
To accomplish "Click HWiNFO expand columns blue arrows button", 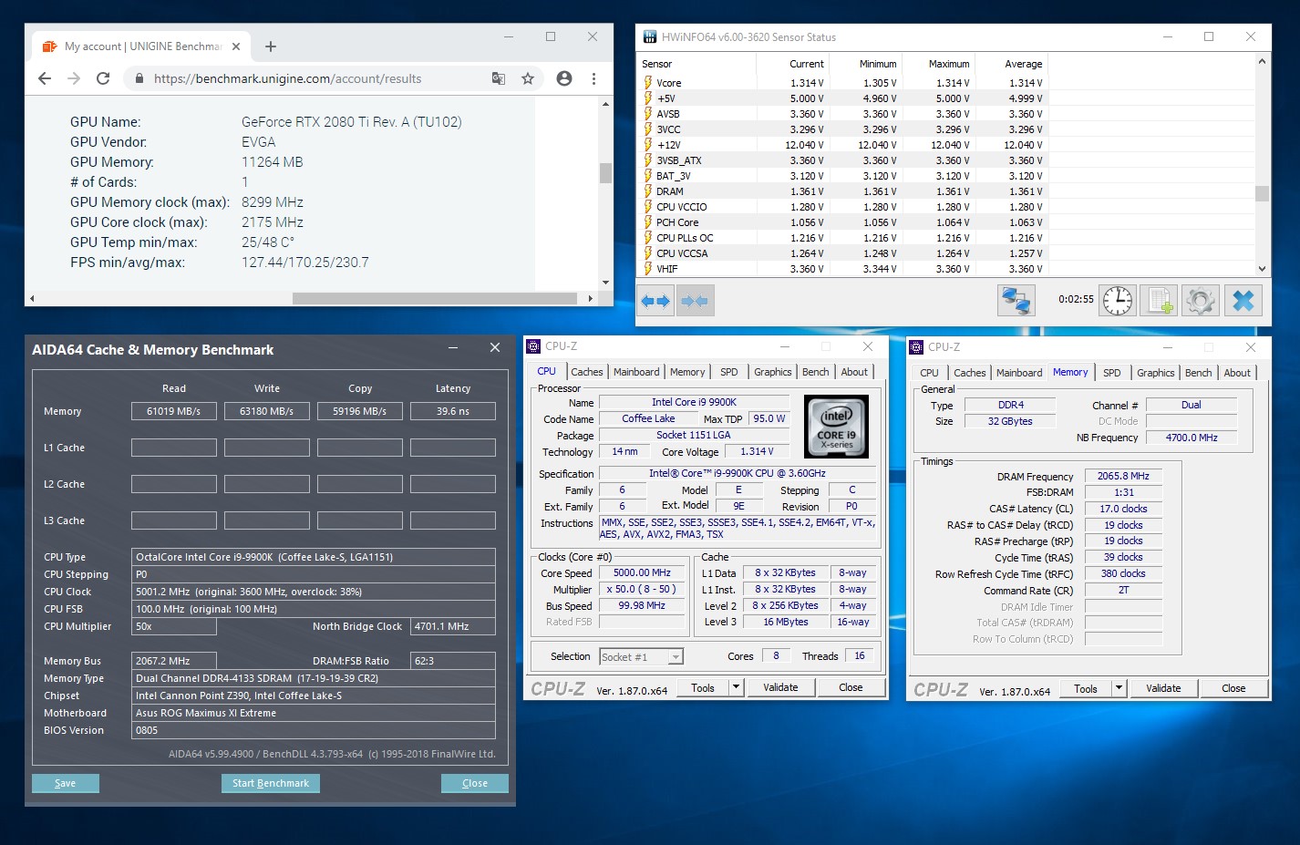I will point(655,301).
